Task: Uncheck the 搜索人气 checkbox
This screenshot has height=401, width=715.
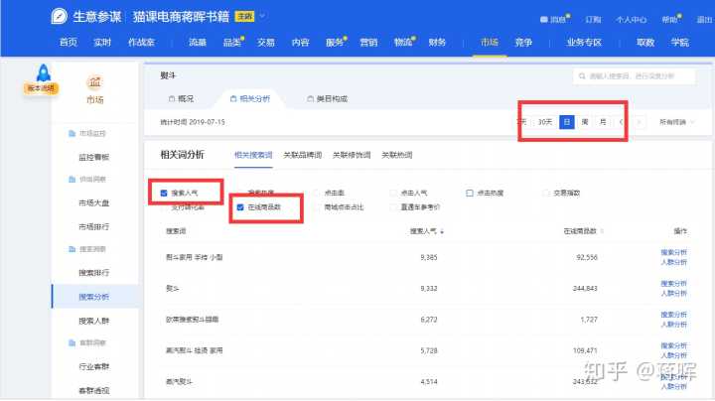Action: tap(164, 193)
